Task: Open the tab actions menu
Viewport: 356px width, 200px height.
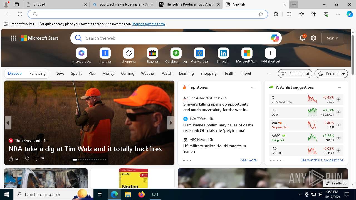Action: click(17, 4)
